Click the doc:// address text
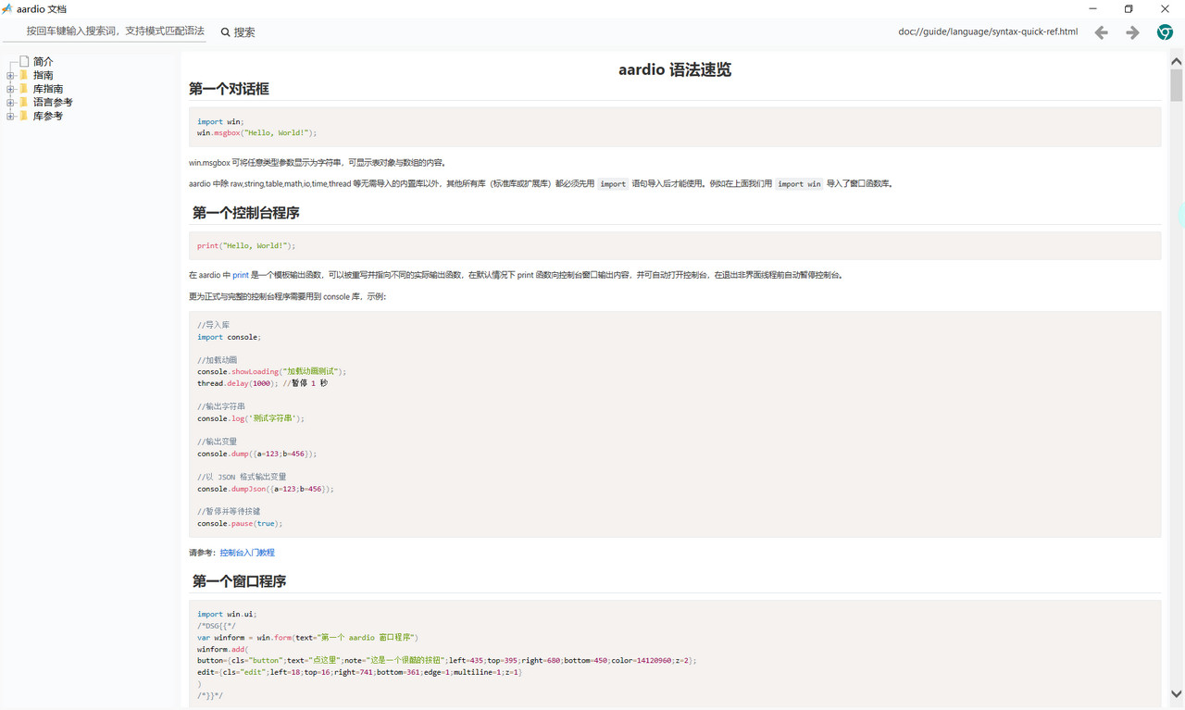 [987, 31]
